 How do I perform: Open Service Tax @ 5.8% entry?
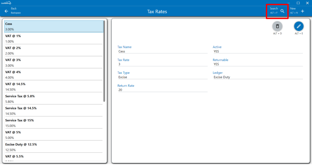click(54, 99)
